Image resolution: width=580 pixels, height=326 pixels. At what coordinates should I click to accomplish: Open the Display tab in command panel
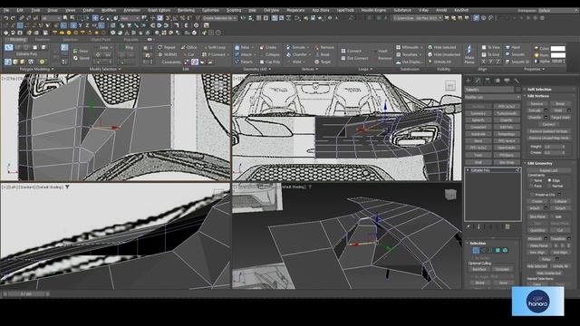(507, 81)
